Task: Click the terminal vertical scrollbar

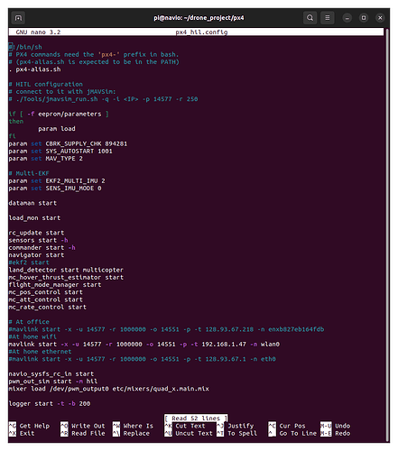Action: (387, 235)
